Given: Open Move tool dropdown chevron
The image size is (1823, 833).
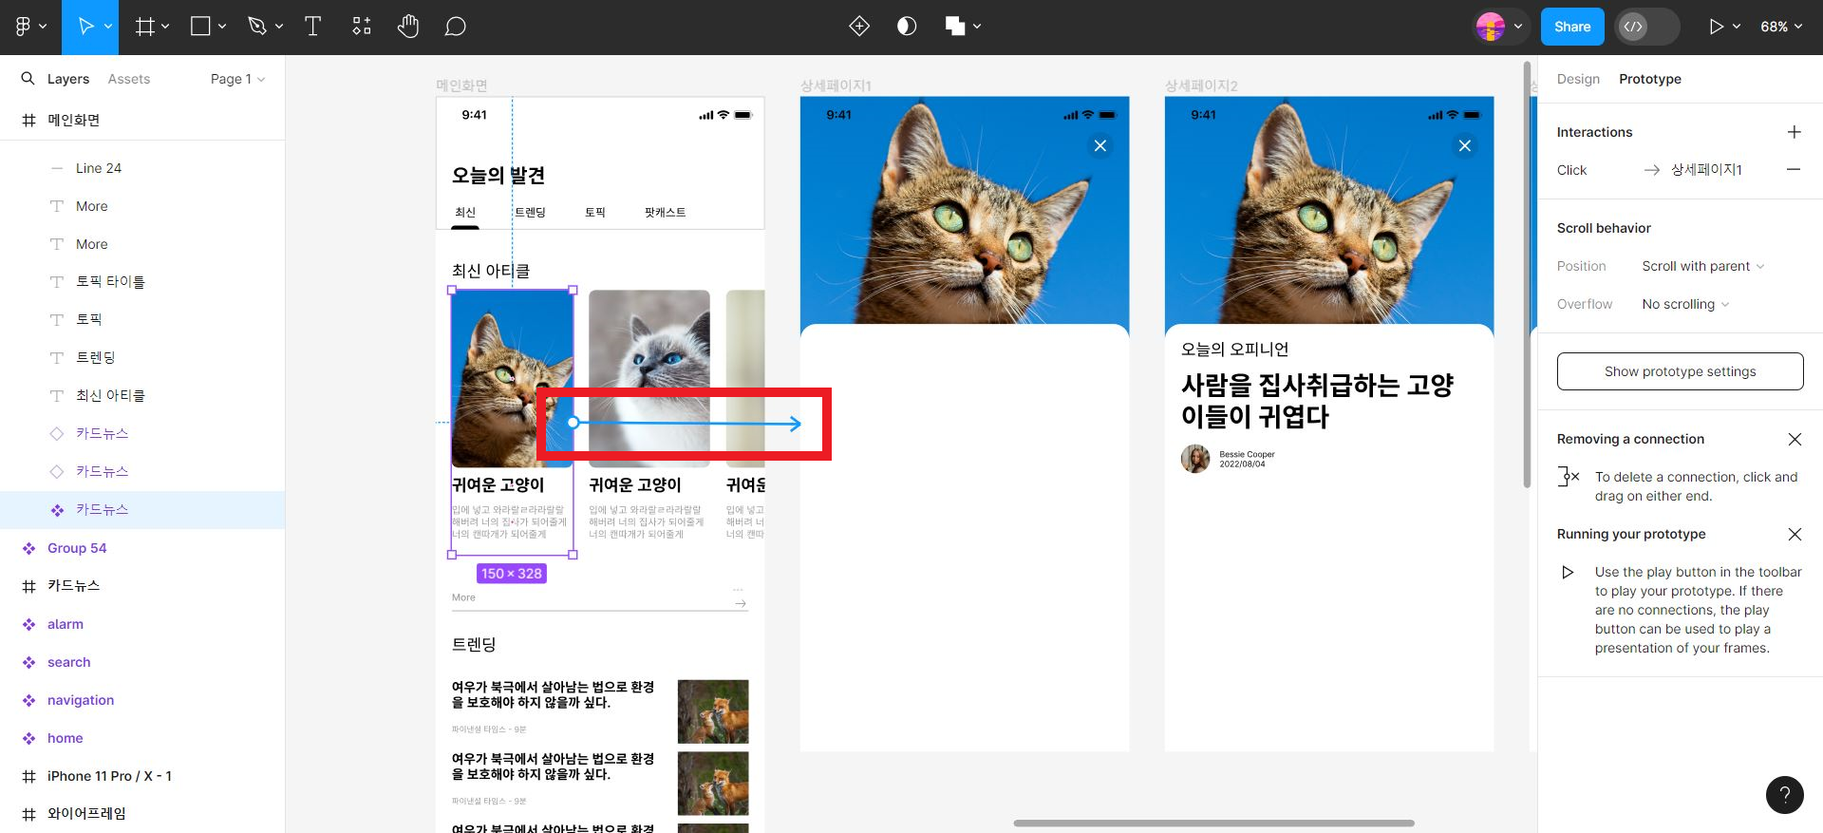Looking at the screenshot, I should (x=108, y=27).
